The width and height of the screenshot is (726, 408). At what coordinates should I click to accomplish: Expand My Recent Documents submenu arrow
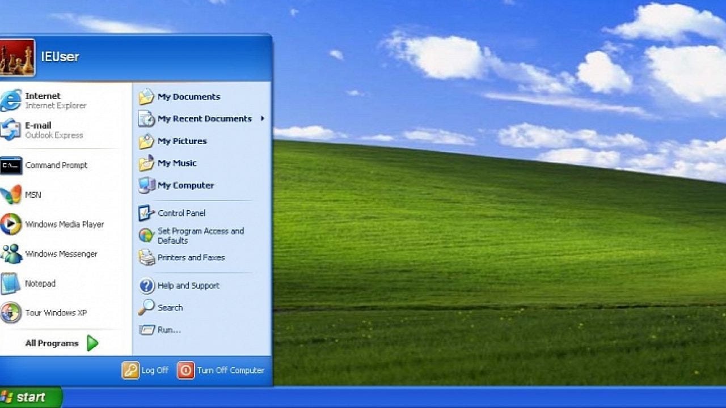[263, 118]
